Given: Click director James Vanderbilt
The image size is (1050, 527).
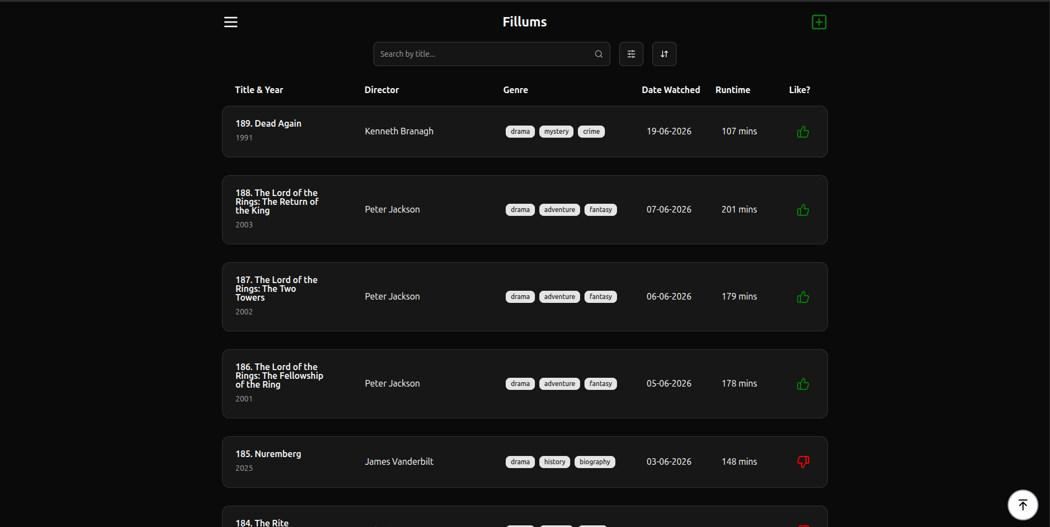Looking at the screenshot, I should pos(399,461).
